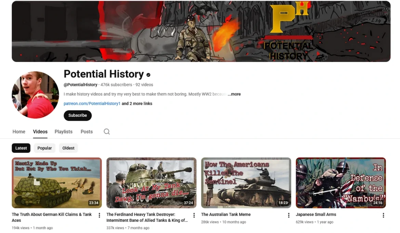
Task: Open 'The Truth About German Kill Claims' title
Action: pyautogui.click(x=52, y=217)
